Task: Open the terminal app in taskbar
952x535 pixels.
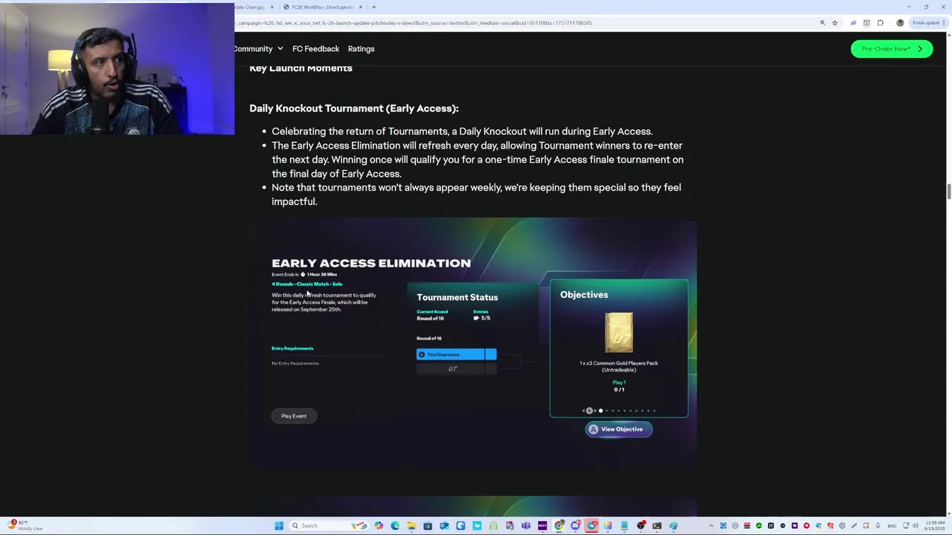Action: 657,525
